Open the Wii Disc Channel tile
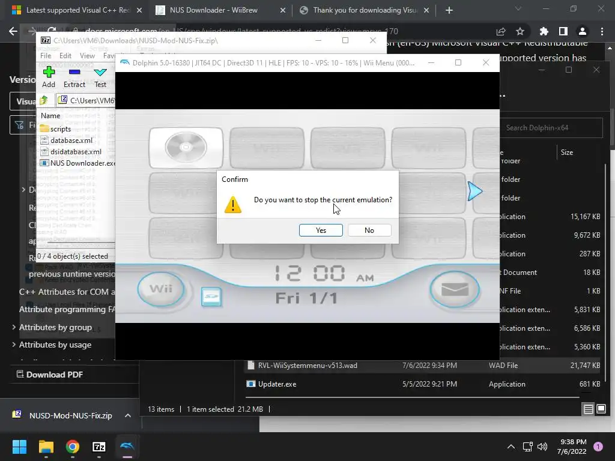The height and width of the screenshot is (461, 615). [186, 148]
